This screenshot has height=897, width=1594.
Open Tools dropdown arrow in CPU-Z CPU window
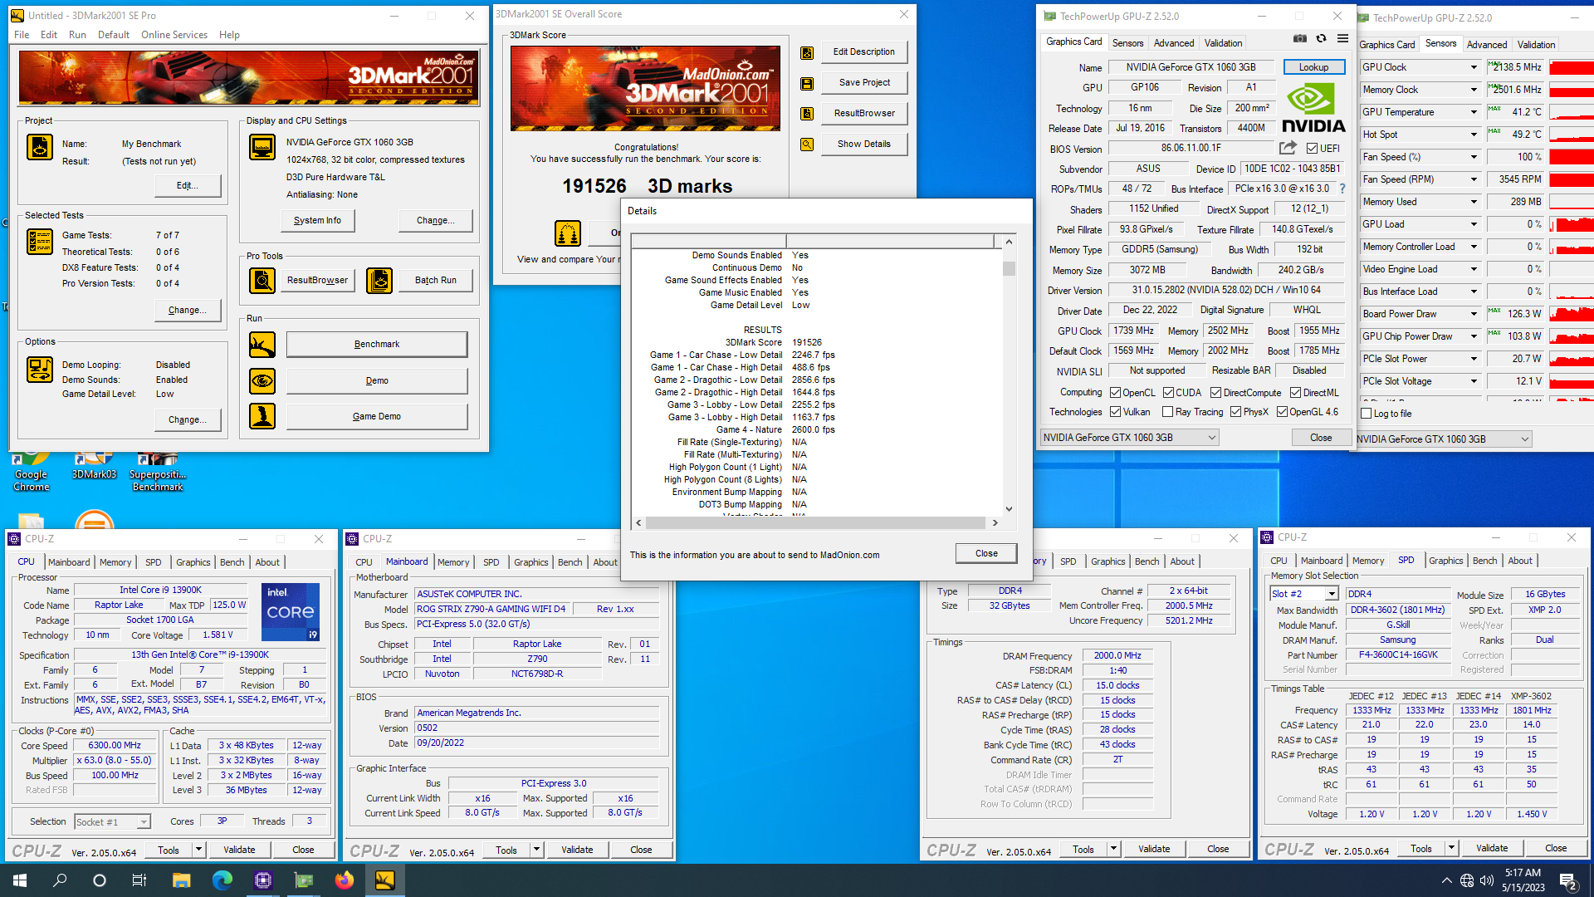tap(198, 850)
